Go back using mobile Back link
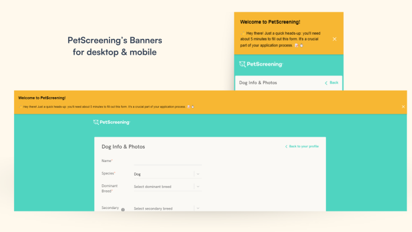412x232 pixels. (x=331, y=83)
